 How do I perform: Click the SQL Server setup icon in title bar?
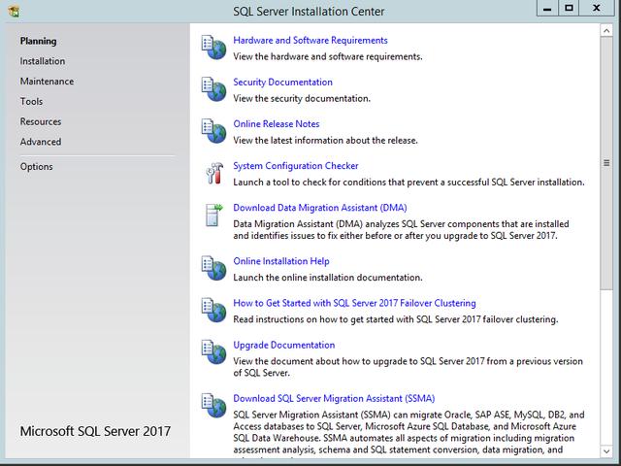(14, 12)
